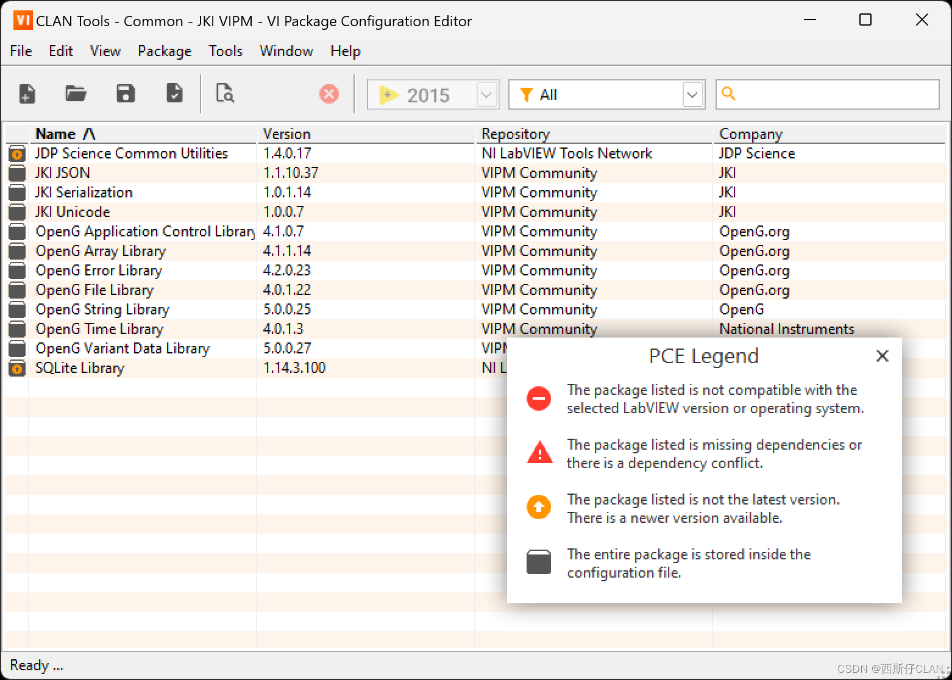Image resolution: width=952 pixels, height=680 pixels.
Task: Toggle storage state for OpenG Time Library
Action: [x=16, y=329]
